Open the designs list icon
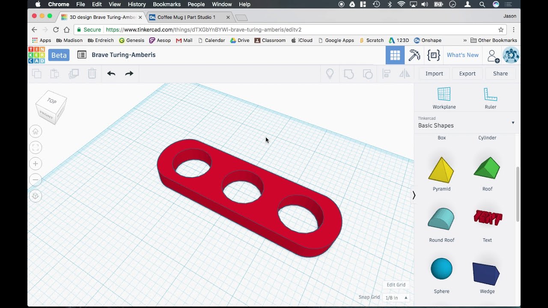 pyautogui.click(x=82, y=55)
